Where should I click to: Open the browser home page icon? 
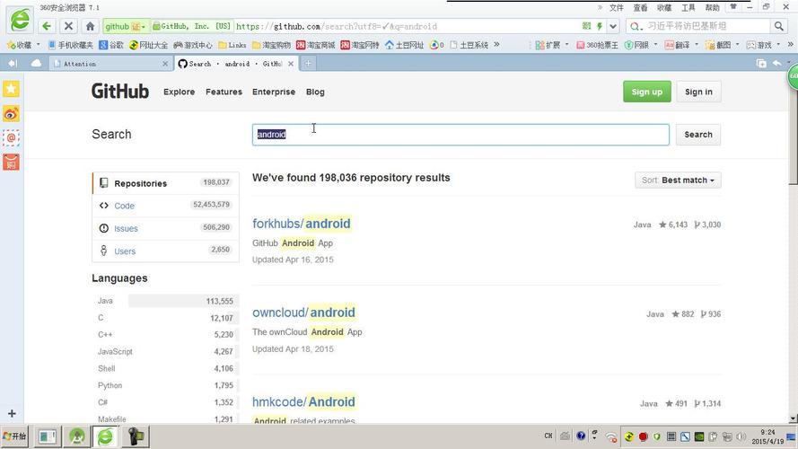pyautogui.click(x=90, y=26)
